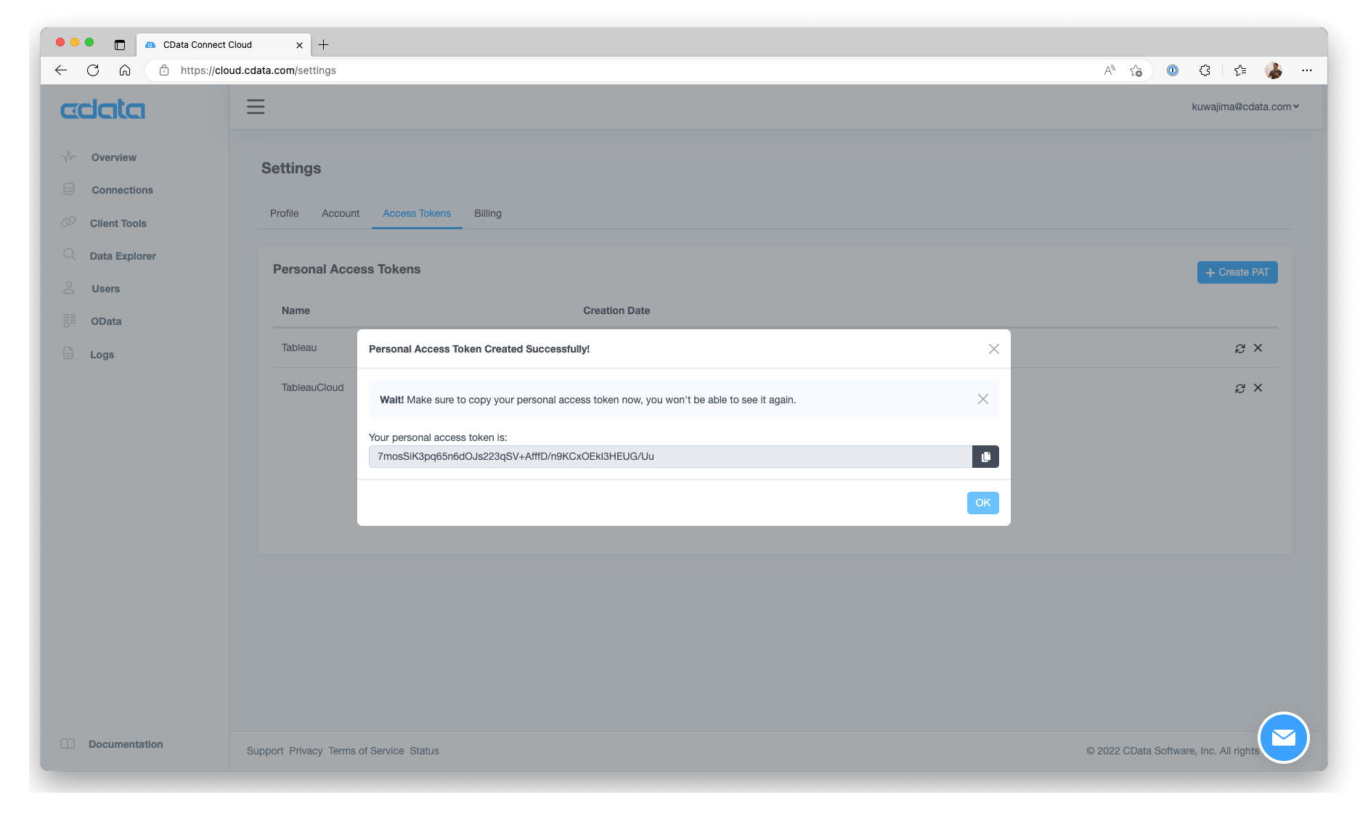Copy the personal access token to clipboard
The height and width of the screenshot is (824, 1368).
click(985, 457)
